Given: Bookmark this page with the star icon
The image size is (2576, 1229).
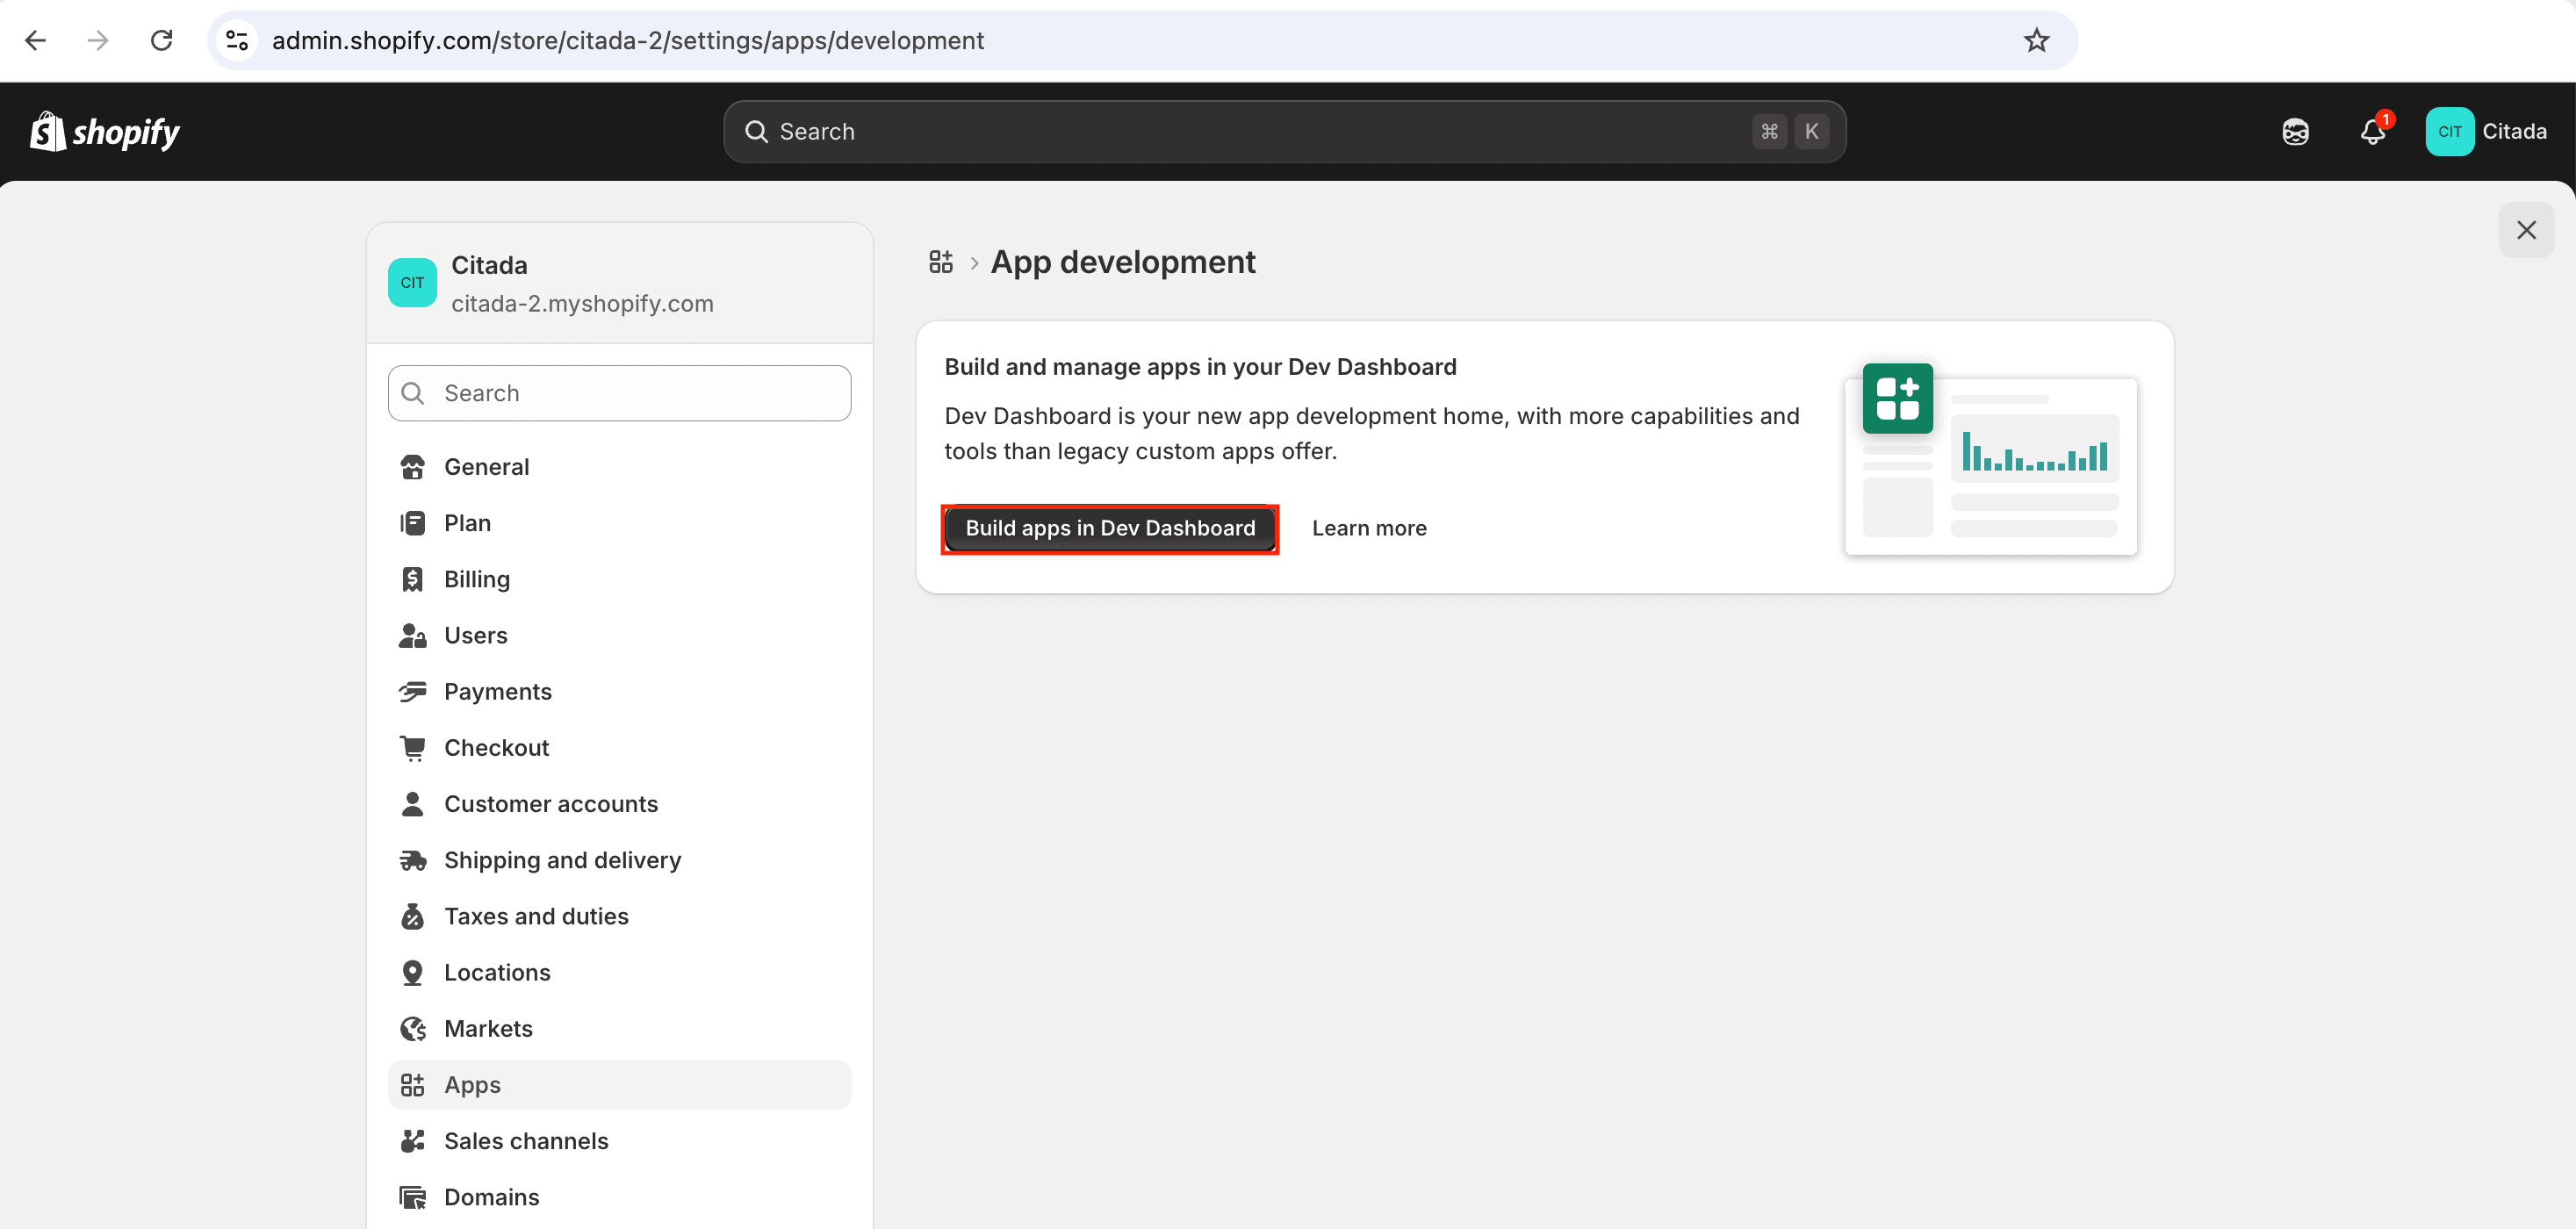Looking at the screenshot, I should [x=2036, y=40].
